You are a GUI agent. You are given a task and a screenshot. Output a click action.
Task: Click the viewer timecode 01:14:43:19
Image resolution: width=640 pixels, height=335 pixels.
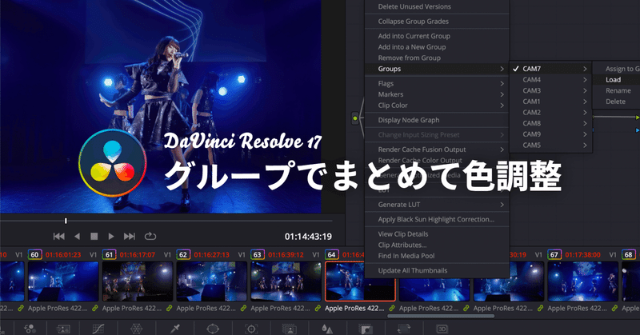308,237
